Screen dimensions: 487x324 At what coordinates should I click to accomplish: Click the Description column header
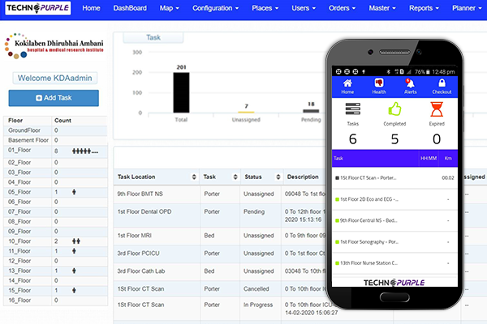pos(303,177)
